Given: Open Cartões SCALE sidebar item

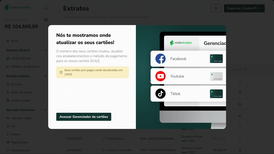Looking at the screenshot, I should click(21, 58).
